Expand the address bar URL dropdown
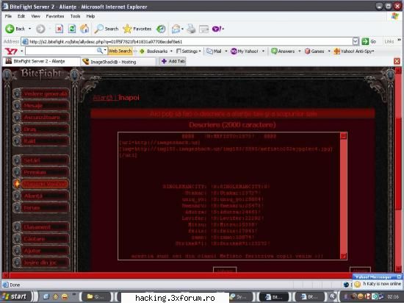404x303 pixels. (x=356, y=41)
